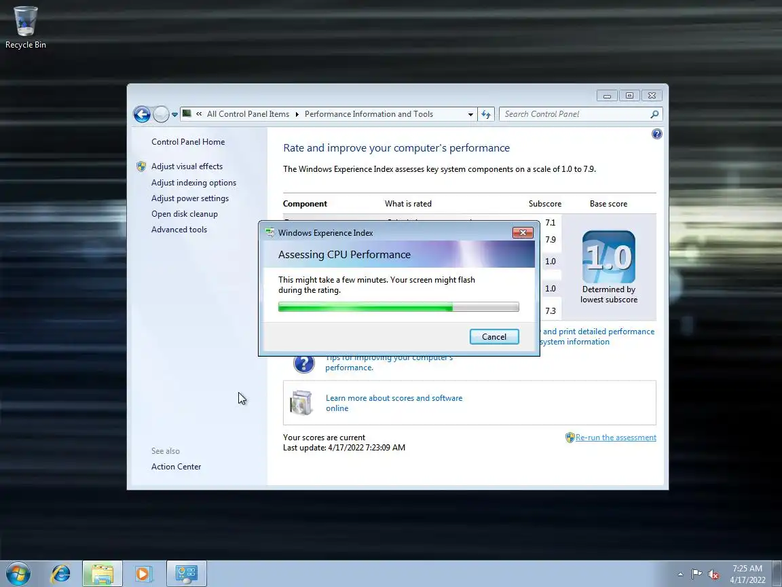Screen dimensions: 782x587
Task: Go to Control Panel Home
Action: tap(188, 142)
